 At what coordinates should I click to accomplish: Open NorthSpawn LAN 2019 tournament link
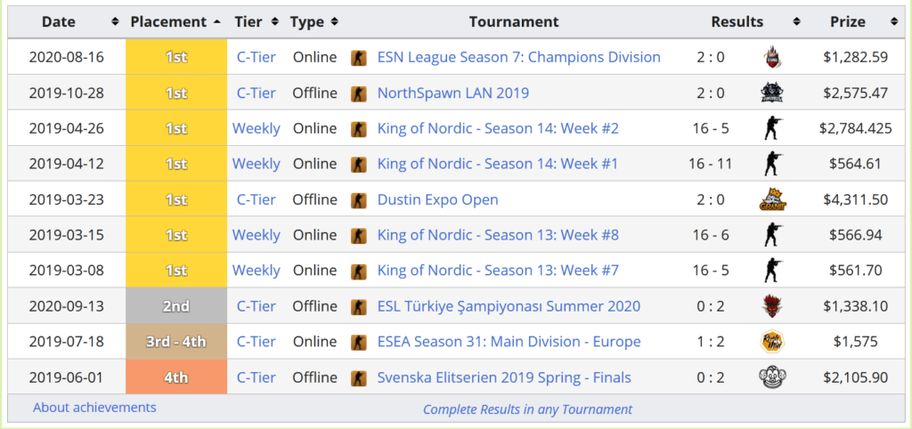pos(452,93)
